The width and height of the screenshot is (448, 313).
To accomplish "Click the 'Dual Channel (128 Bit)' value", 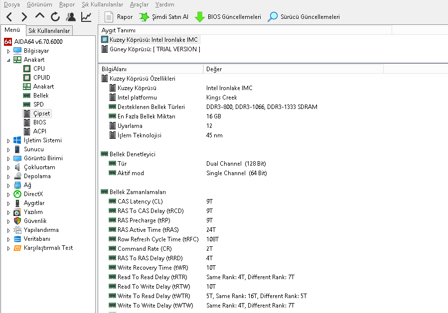I will 236,164.
